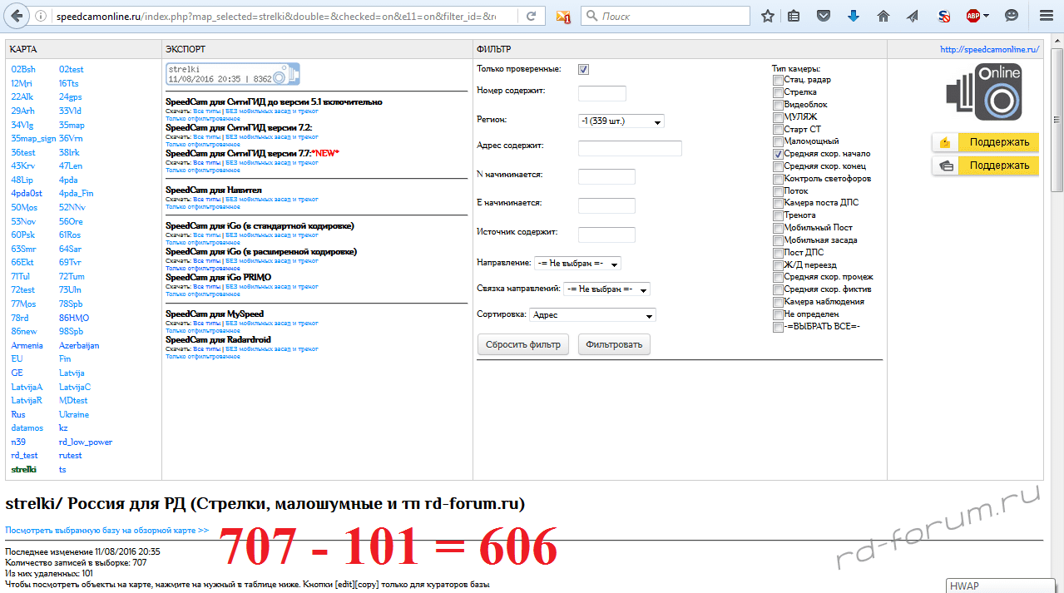Open the Adblock Plus ABP icon
The image size is (1064, 593).
pos(972,16)
